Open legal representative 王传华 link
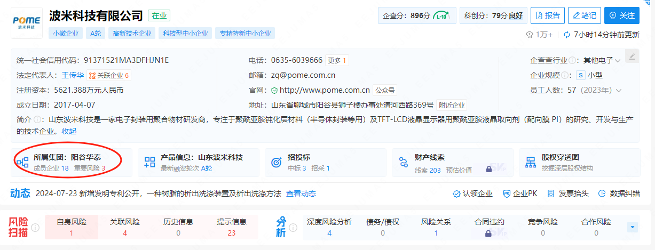Viewport: 655px width, 250px height. click(x=73, y=75)
